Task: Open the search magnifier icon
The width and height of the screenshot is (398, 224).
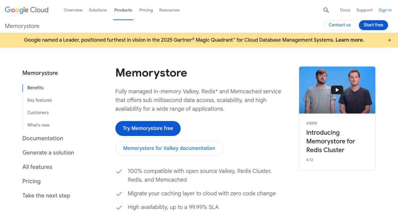Action: (326, 10)
